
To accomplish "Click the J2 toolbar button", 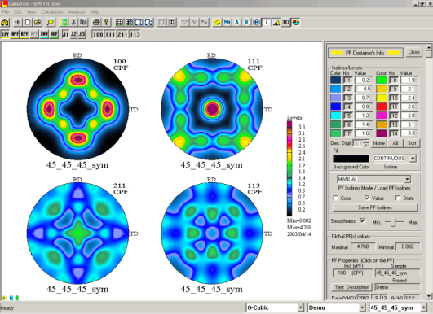I will tap(73, 34).
